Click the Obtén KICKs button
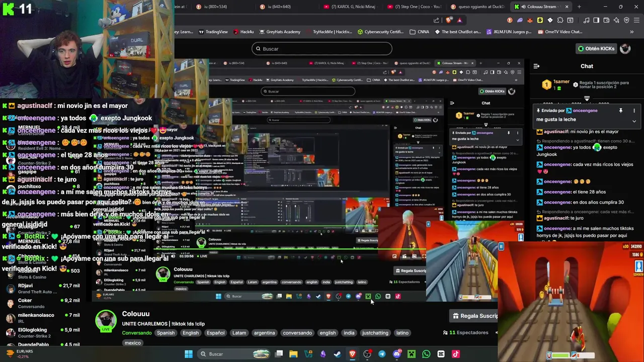Screen dimensions: 644x362 pyautogui.click(x=596, y=49)
